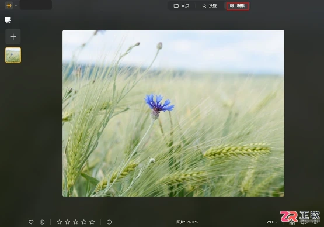Expand the arrow beside the sun logo
This screenshot has width=324, height=227.
click(16, 6)
